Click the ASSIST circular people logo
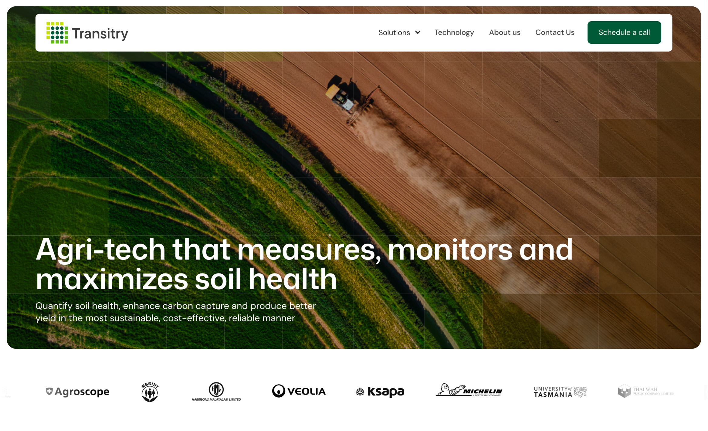This screenshot has height=431, width=708. coord(150,392)
